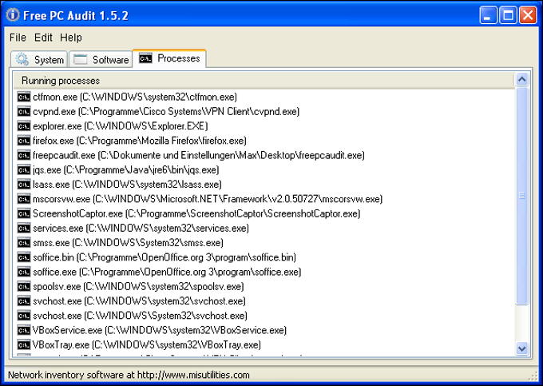Click the lsass.exe console icon

tap(24, 185)
